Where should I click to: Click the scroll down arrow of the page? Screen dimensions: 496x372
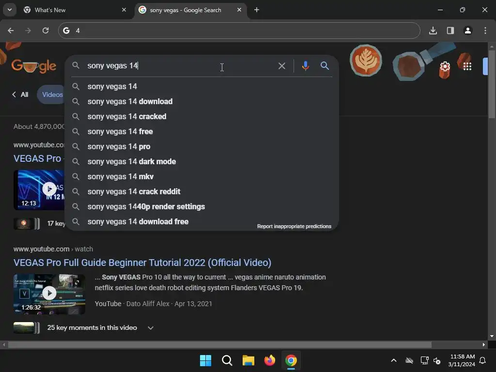(492, 336)
